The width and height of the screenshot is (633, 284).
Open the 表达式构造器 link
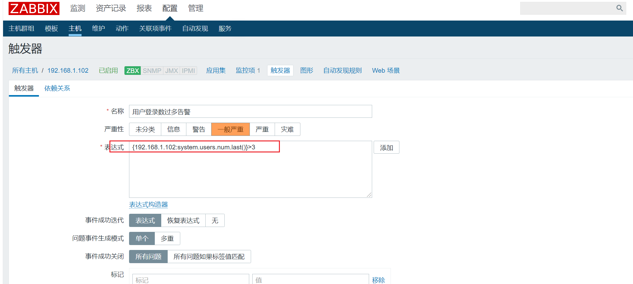148,205
